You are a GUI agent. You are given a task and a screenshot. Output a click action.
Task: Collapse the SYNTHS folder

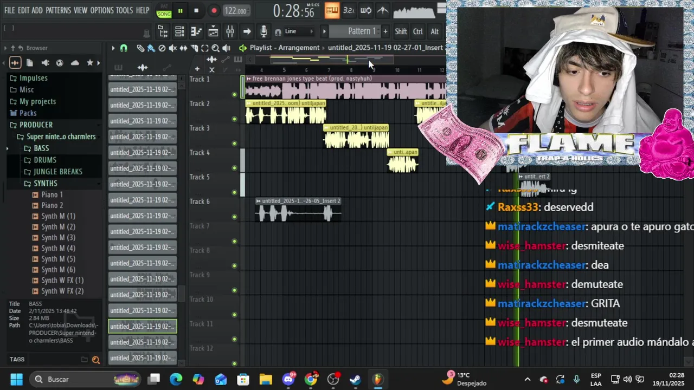[45, 184]
